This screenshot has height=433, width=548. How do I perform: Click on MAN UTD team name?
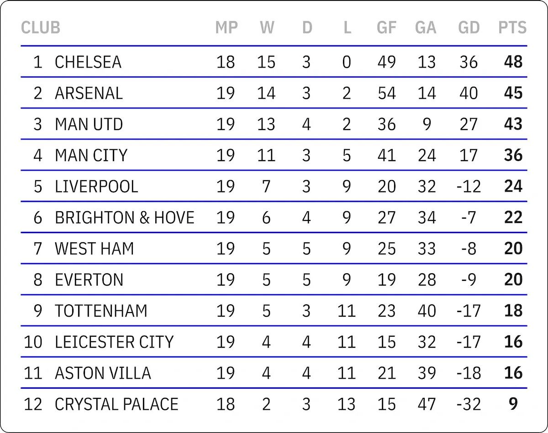[x=89, y=124]
